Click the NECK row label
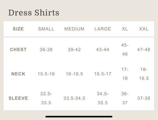The image size is (158, 120). [x=18, y=74]
